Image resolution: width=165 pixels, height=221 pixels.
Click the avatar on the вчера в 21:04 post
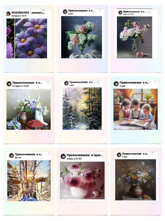point(63,156)
